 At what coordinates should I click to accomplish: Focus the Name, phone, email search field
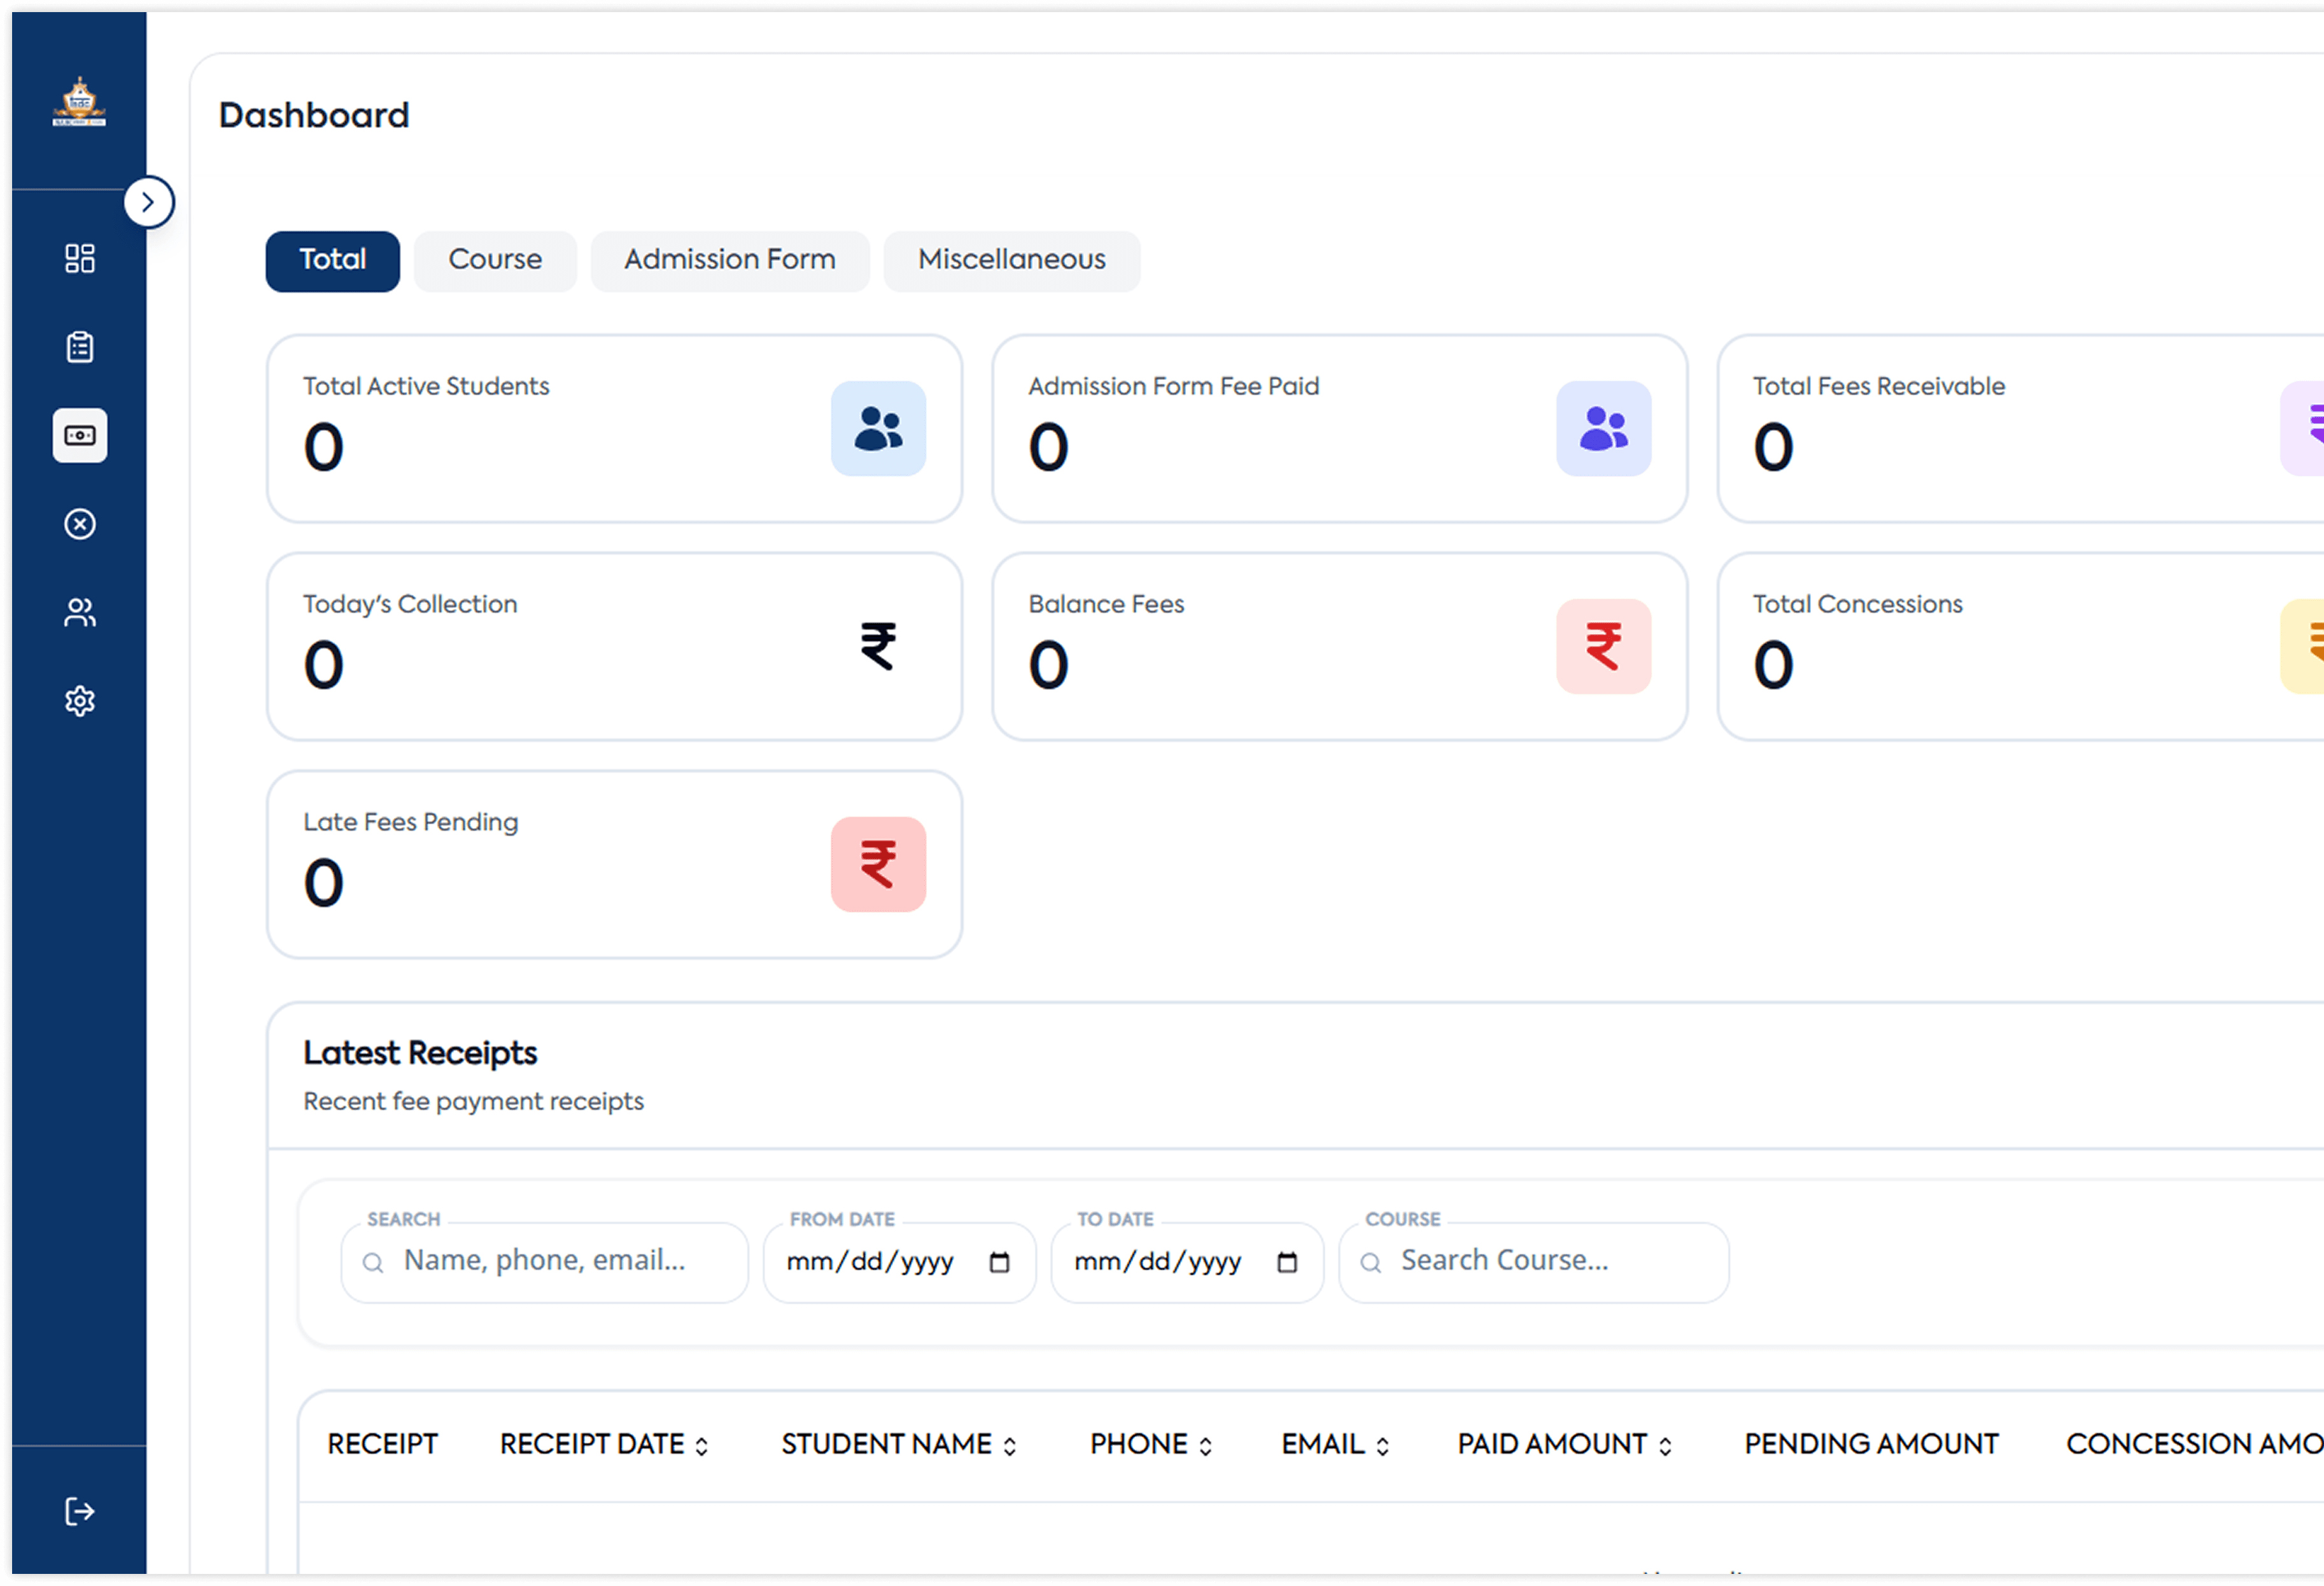click(545, 1262)
